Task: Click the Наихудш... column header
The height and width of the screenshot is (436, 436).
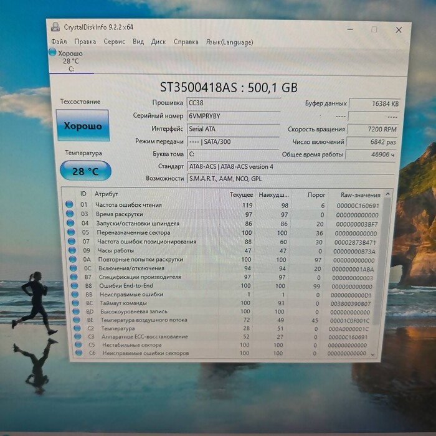Action: pyautogui.click(x=273, y=195)
